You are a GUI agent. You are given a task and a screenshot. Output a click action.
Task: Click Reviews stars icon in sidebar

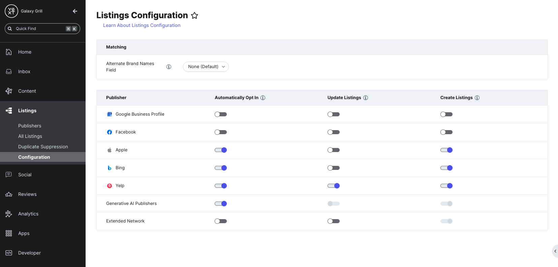coord(9,194)
